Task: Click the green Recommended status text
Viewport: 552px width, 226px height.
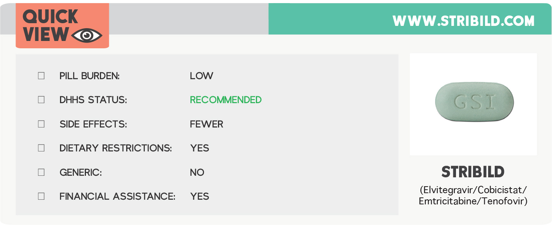Action: [226, 100]
